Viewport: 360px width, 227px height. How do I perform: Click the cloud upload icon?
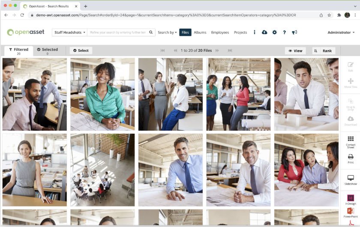point(264,33)
